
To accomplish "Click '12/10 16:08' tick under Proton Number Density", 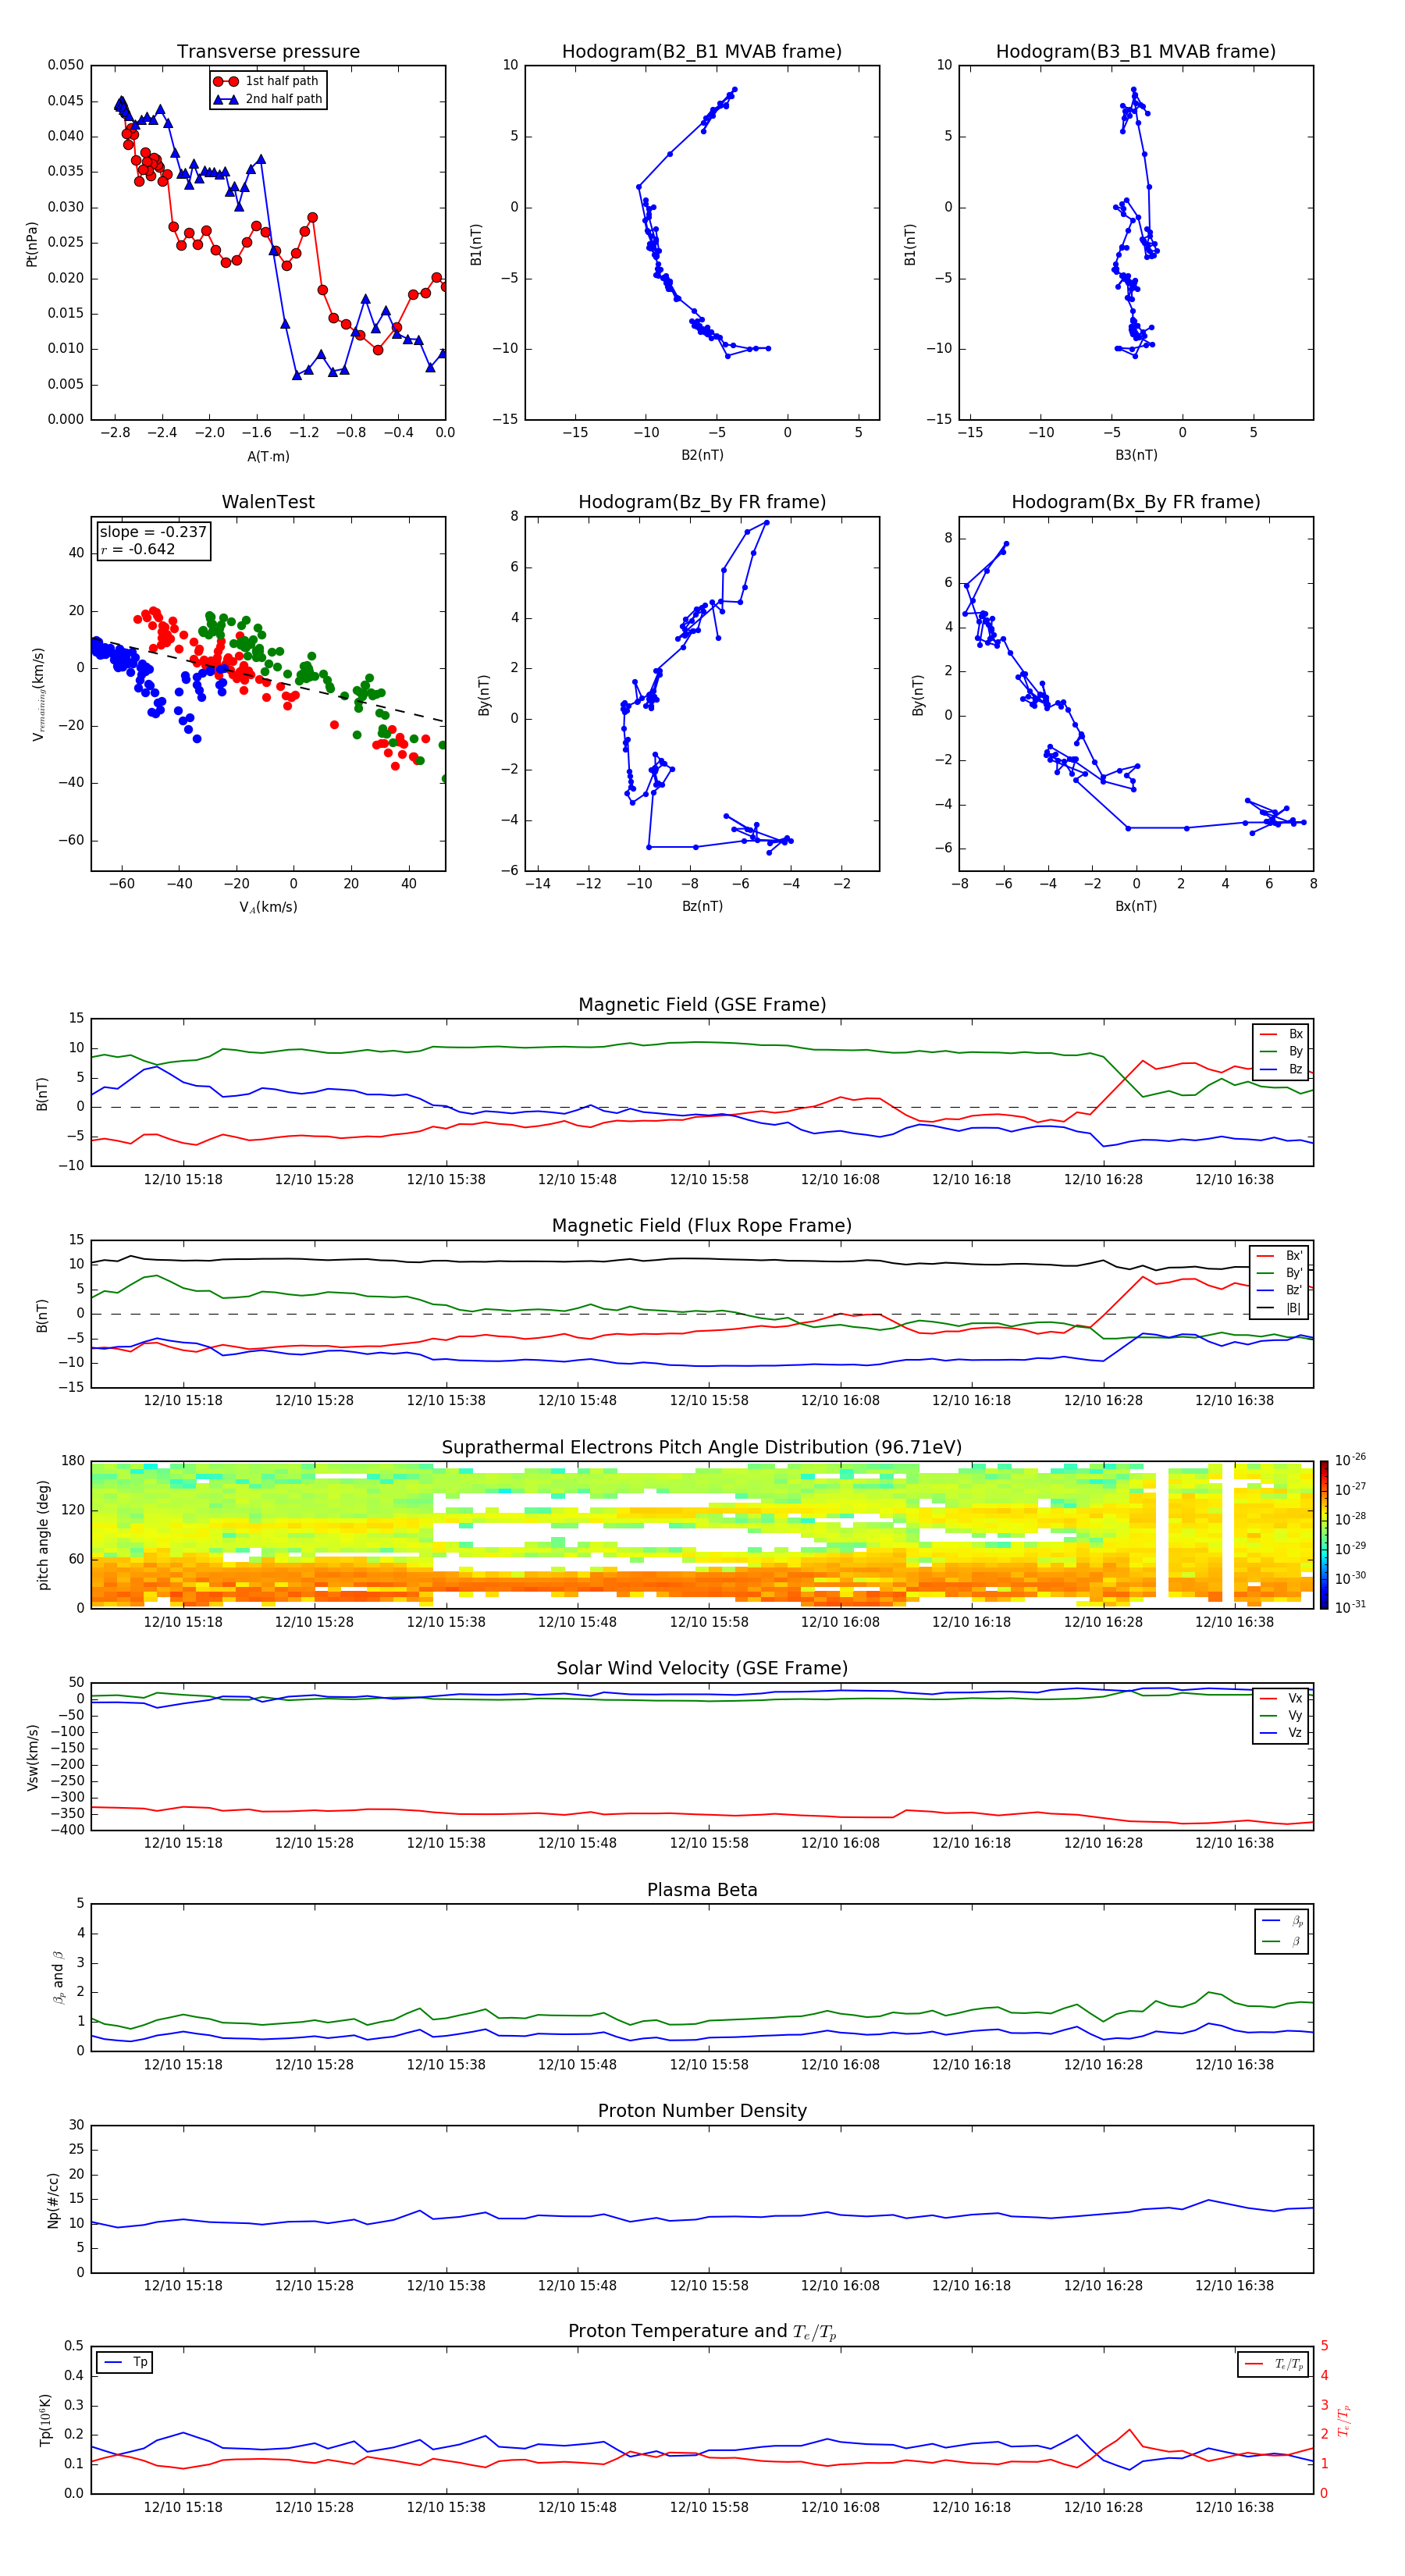I will [x=840, y=2285].
